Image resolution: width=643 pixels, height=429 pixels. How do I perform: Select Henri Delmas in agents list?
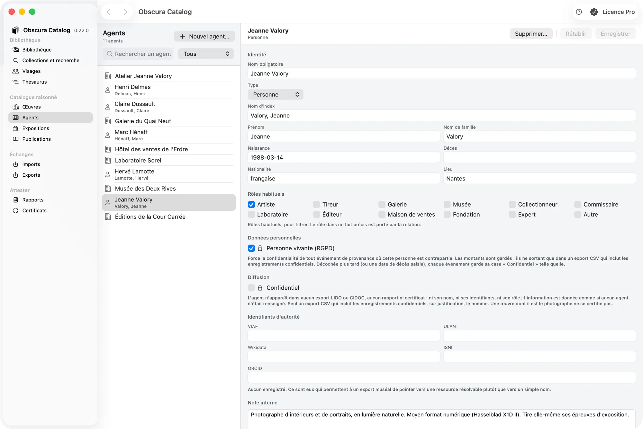tap(169, 90)
